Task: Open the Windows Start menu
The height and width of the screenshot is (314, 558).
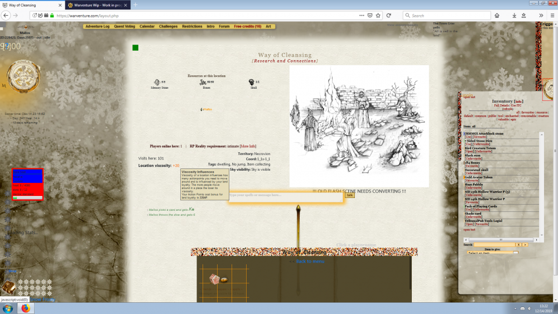Action: click(7, 308)
